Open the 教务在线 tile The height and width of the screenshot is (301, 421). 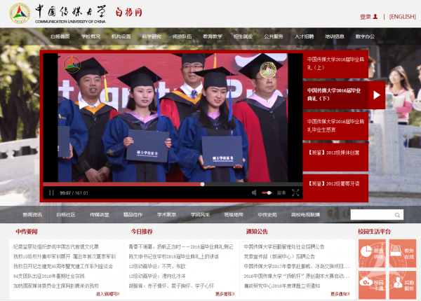tap(403, 253)
